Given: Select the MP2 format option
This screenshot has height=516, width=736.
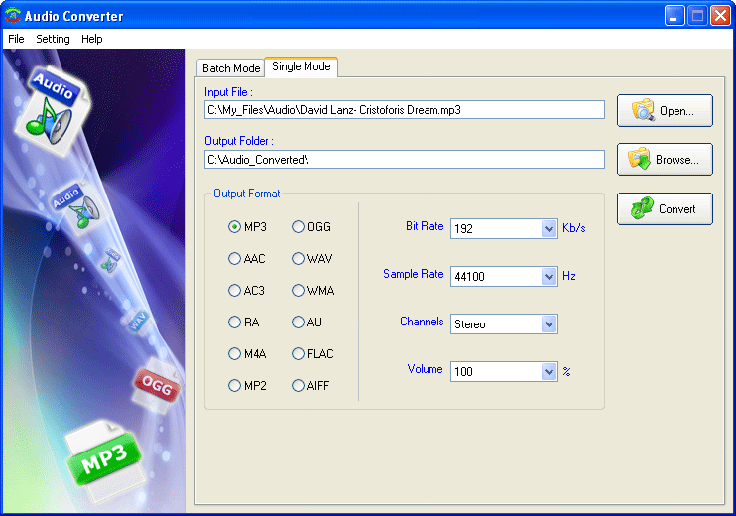Looking at the screenshot, I should click(234, 385).
